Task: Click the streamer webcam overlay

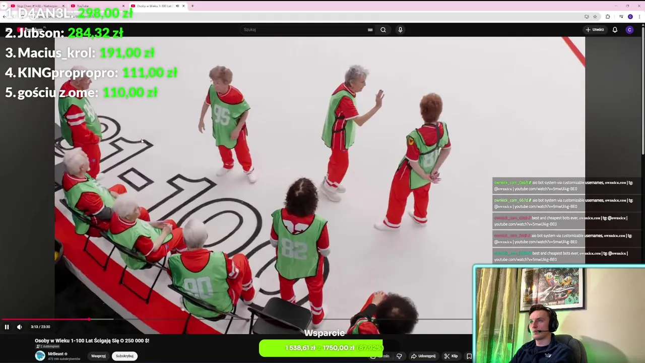Action: [559, 315]
